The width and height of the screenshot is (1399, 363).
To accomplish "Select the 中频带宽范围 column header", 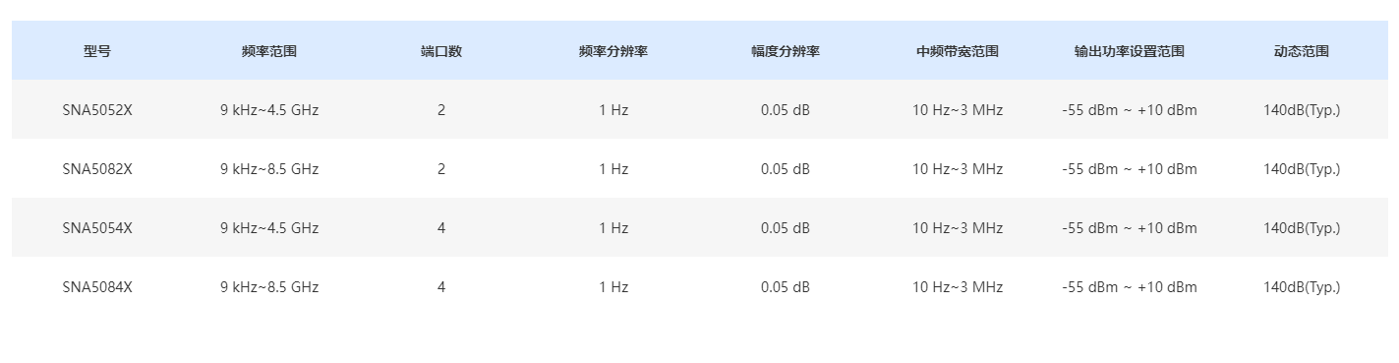I will pos(958,51).
